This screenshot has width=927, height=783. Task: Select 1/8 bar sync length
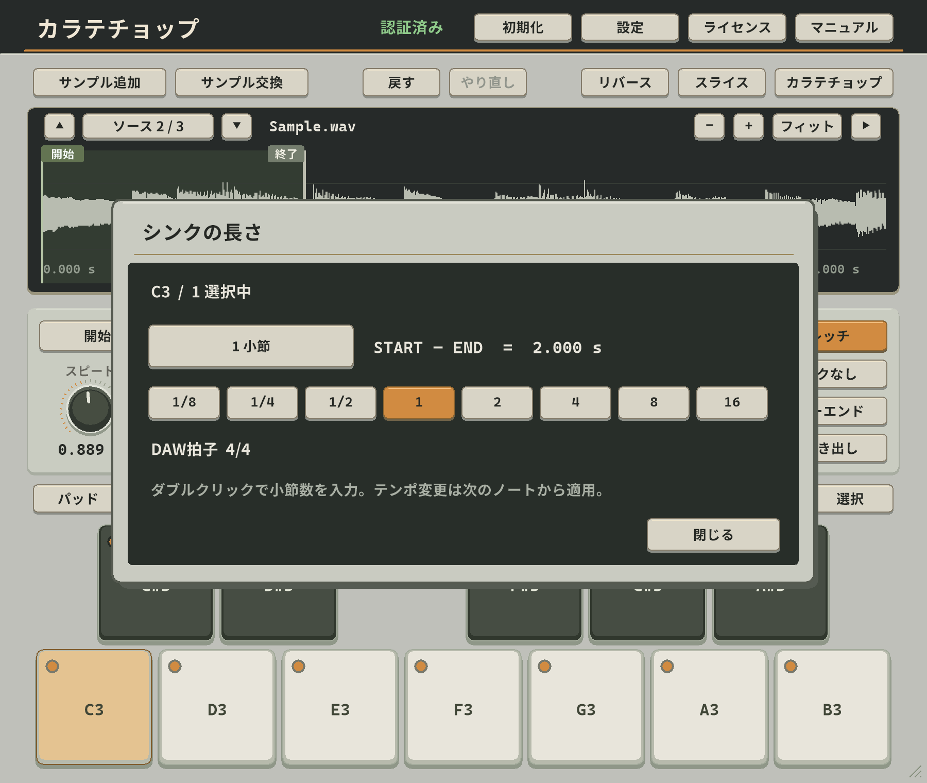point(184,402)
